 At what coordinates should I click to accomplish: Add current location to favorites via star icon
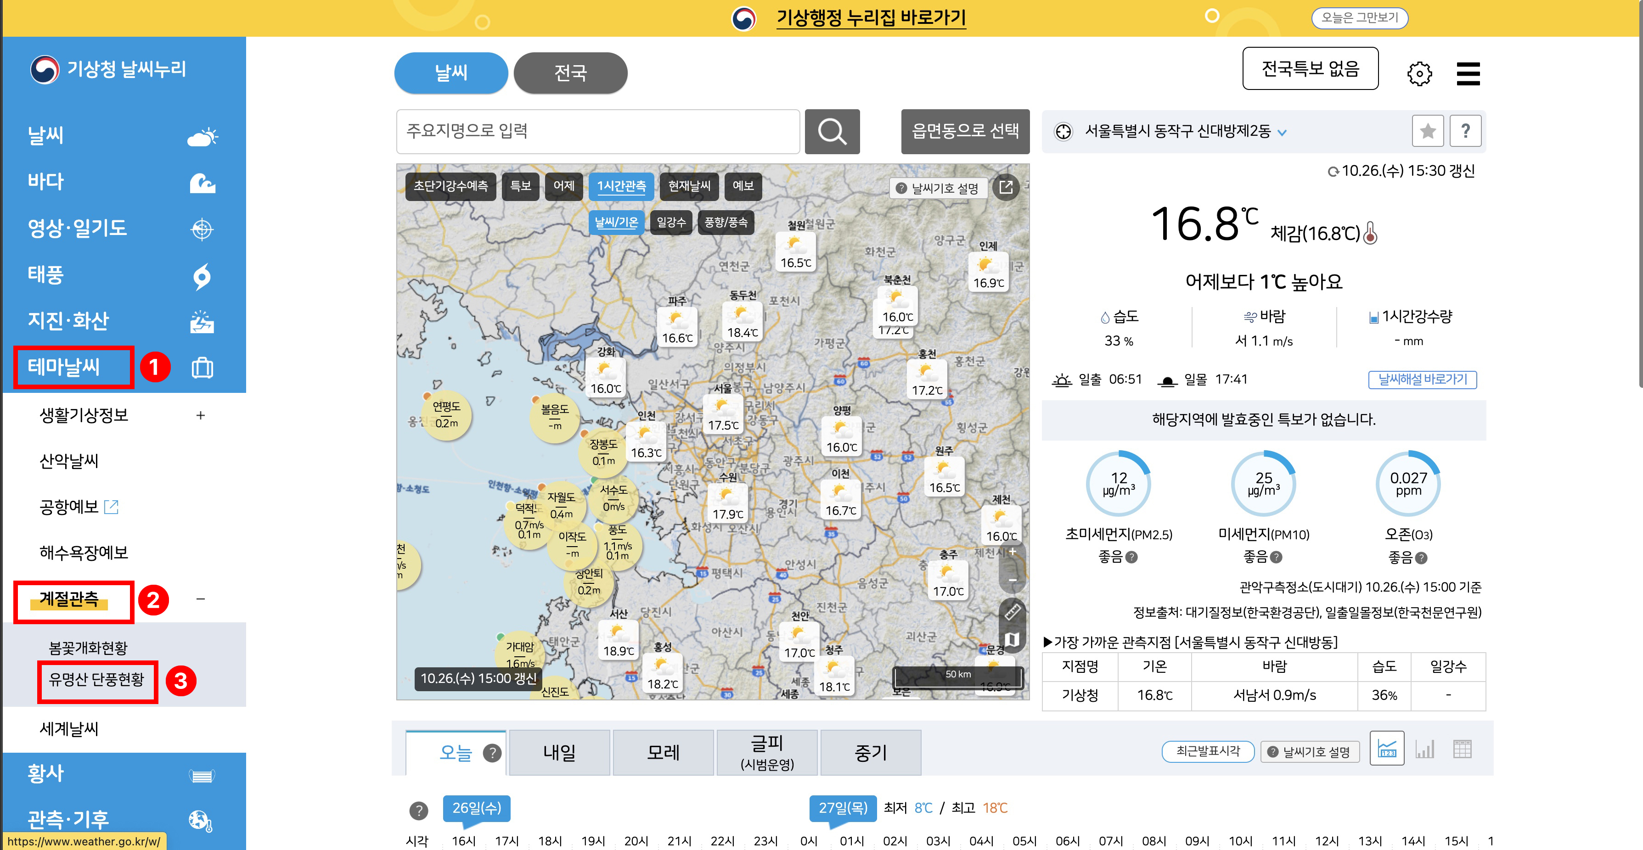[1428, 131]
